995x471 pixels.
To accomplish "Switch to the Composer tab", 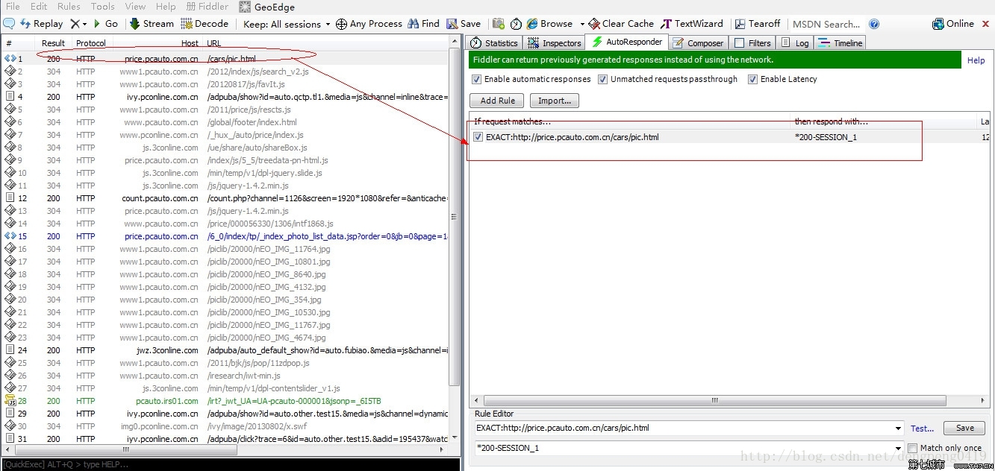I will point(698,43).
